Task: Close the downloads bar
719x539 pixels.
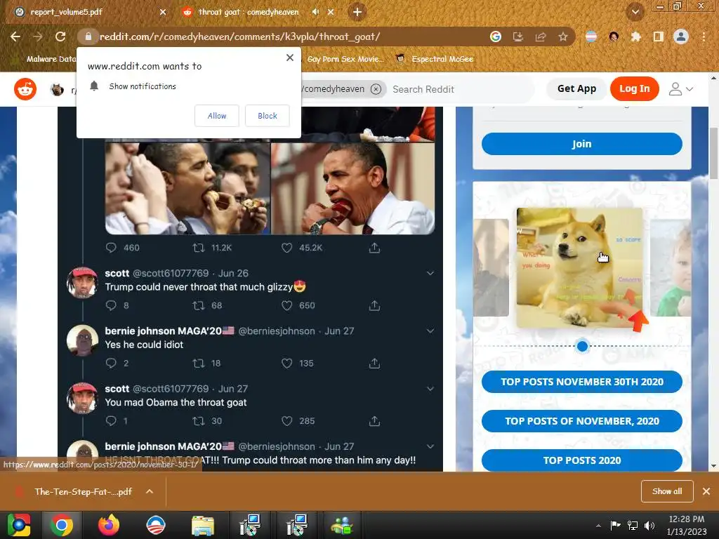Action: pos(706,491)
